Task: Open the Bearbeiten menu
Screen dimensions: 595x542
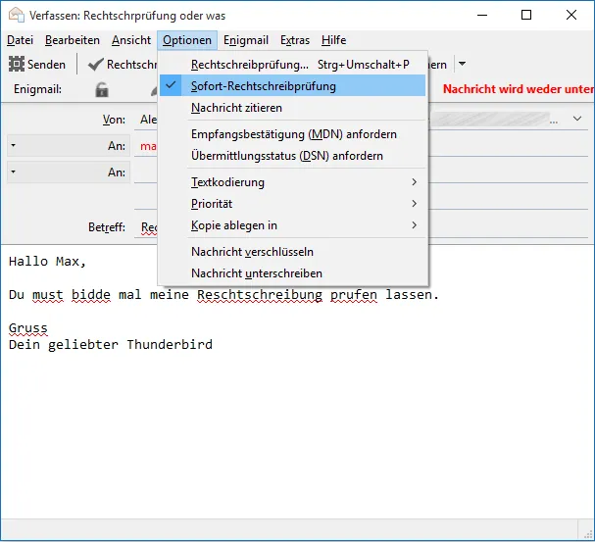Action: 73,40
